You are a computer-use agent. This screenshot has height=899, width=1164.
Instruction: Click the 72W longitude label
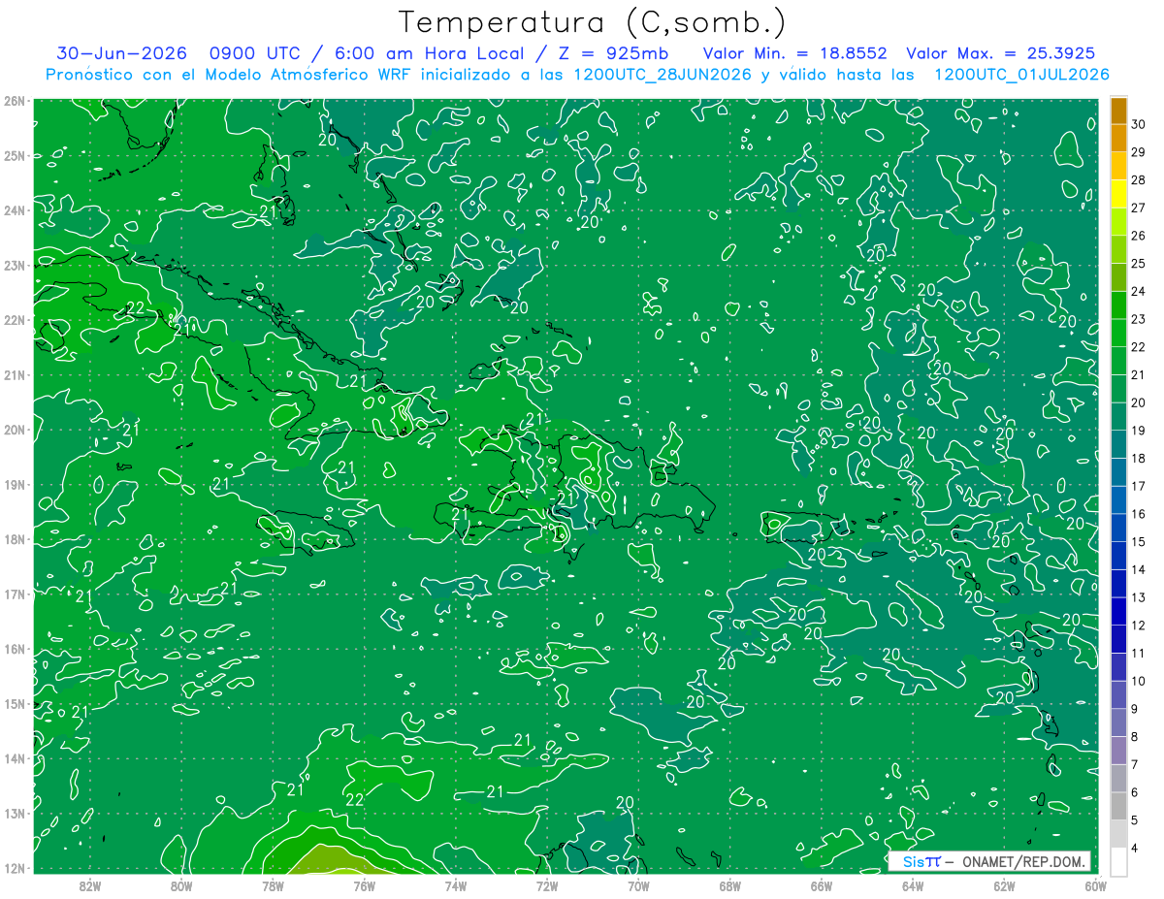pyautogui.click(x=547, y=885)
